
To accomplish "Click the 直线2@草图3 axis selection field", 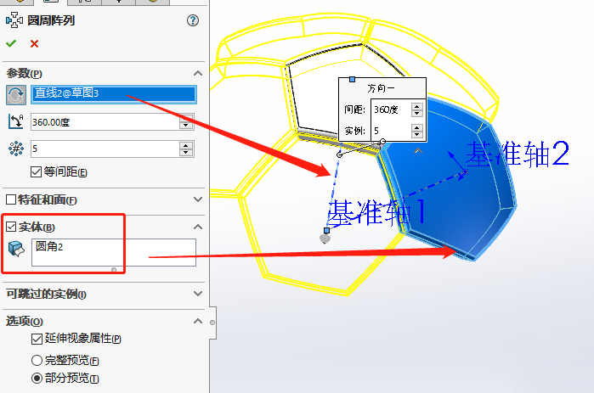I will [x=114, y=93].
